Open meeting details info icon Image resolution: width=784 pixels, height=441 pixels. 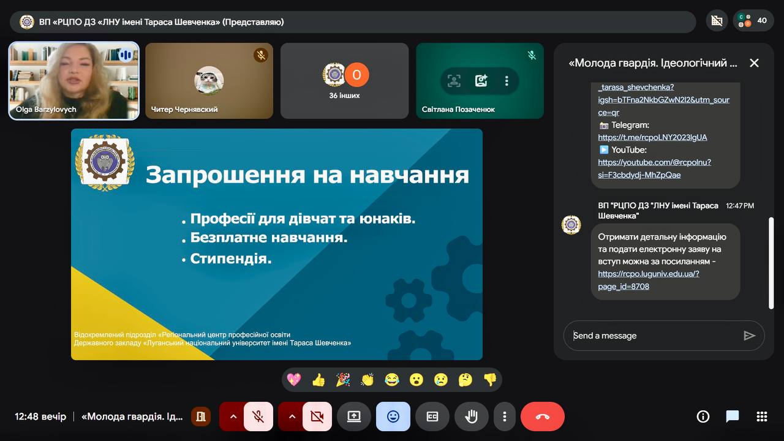click(703, 417)
